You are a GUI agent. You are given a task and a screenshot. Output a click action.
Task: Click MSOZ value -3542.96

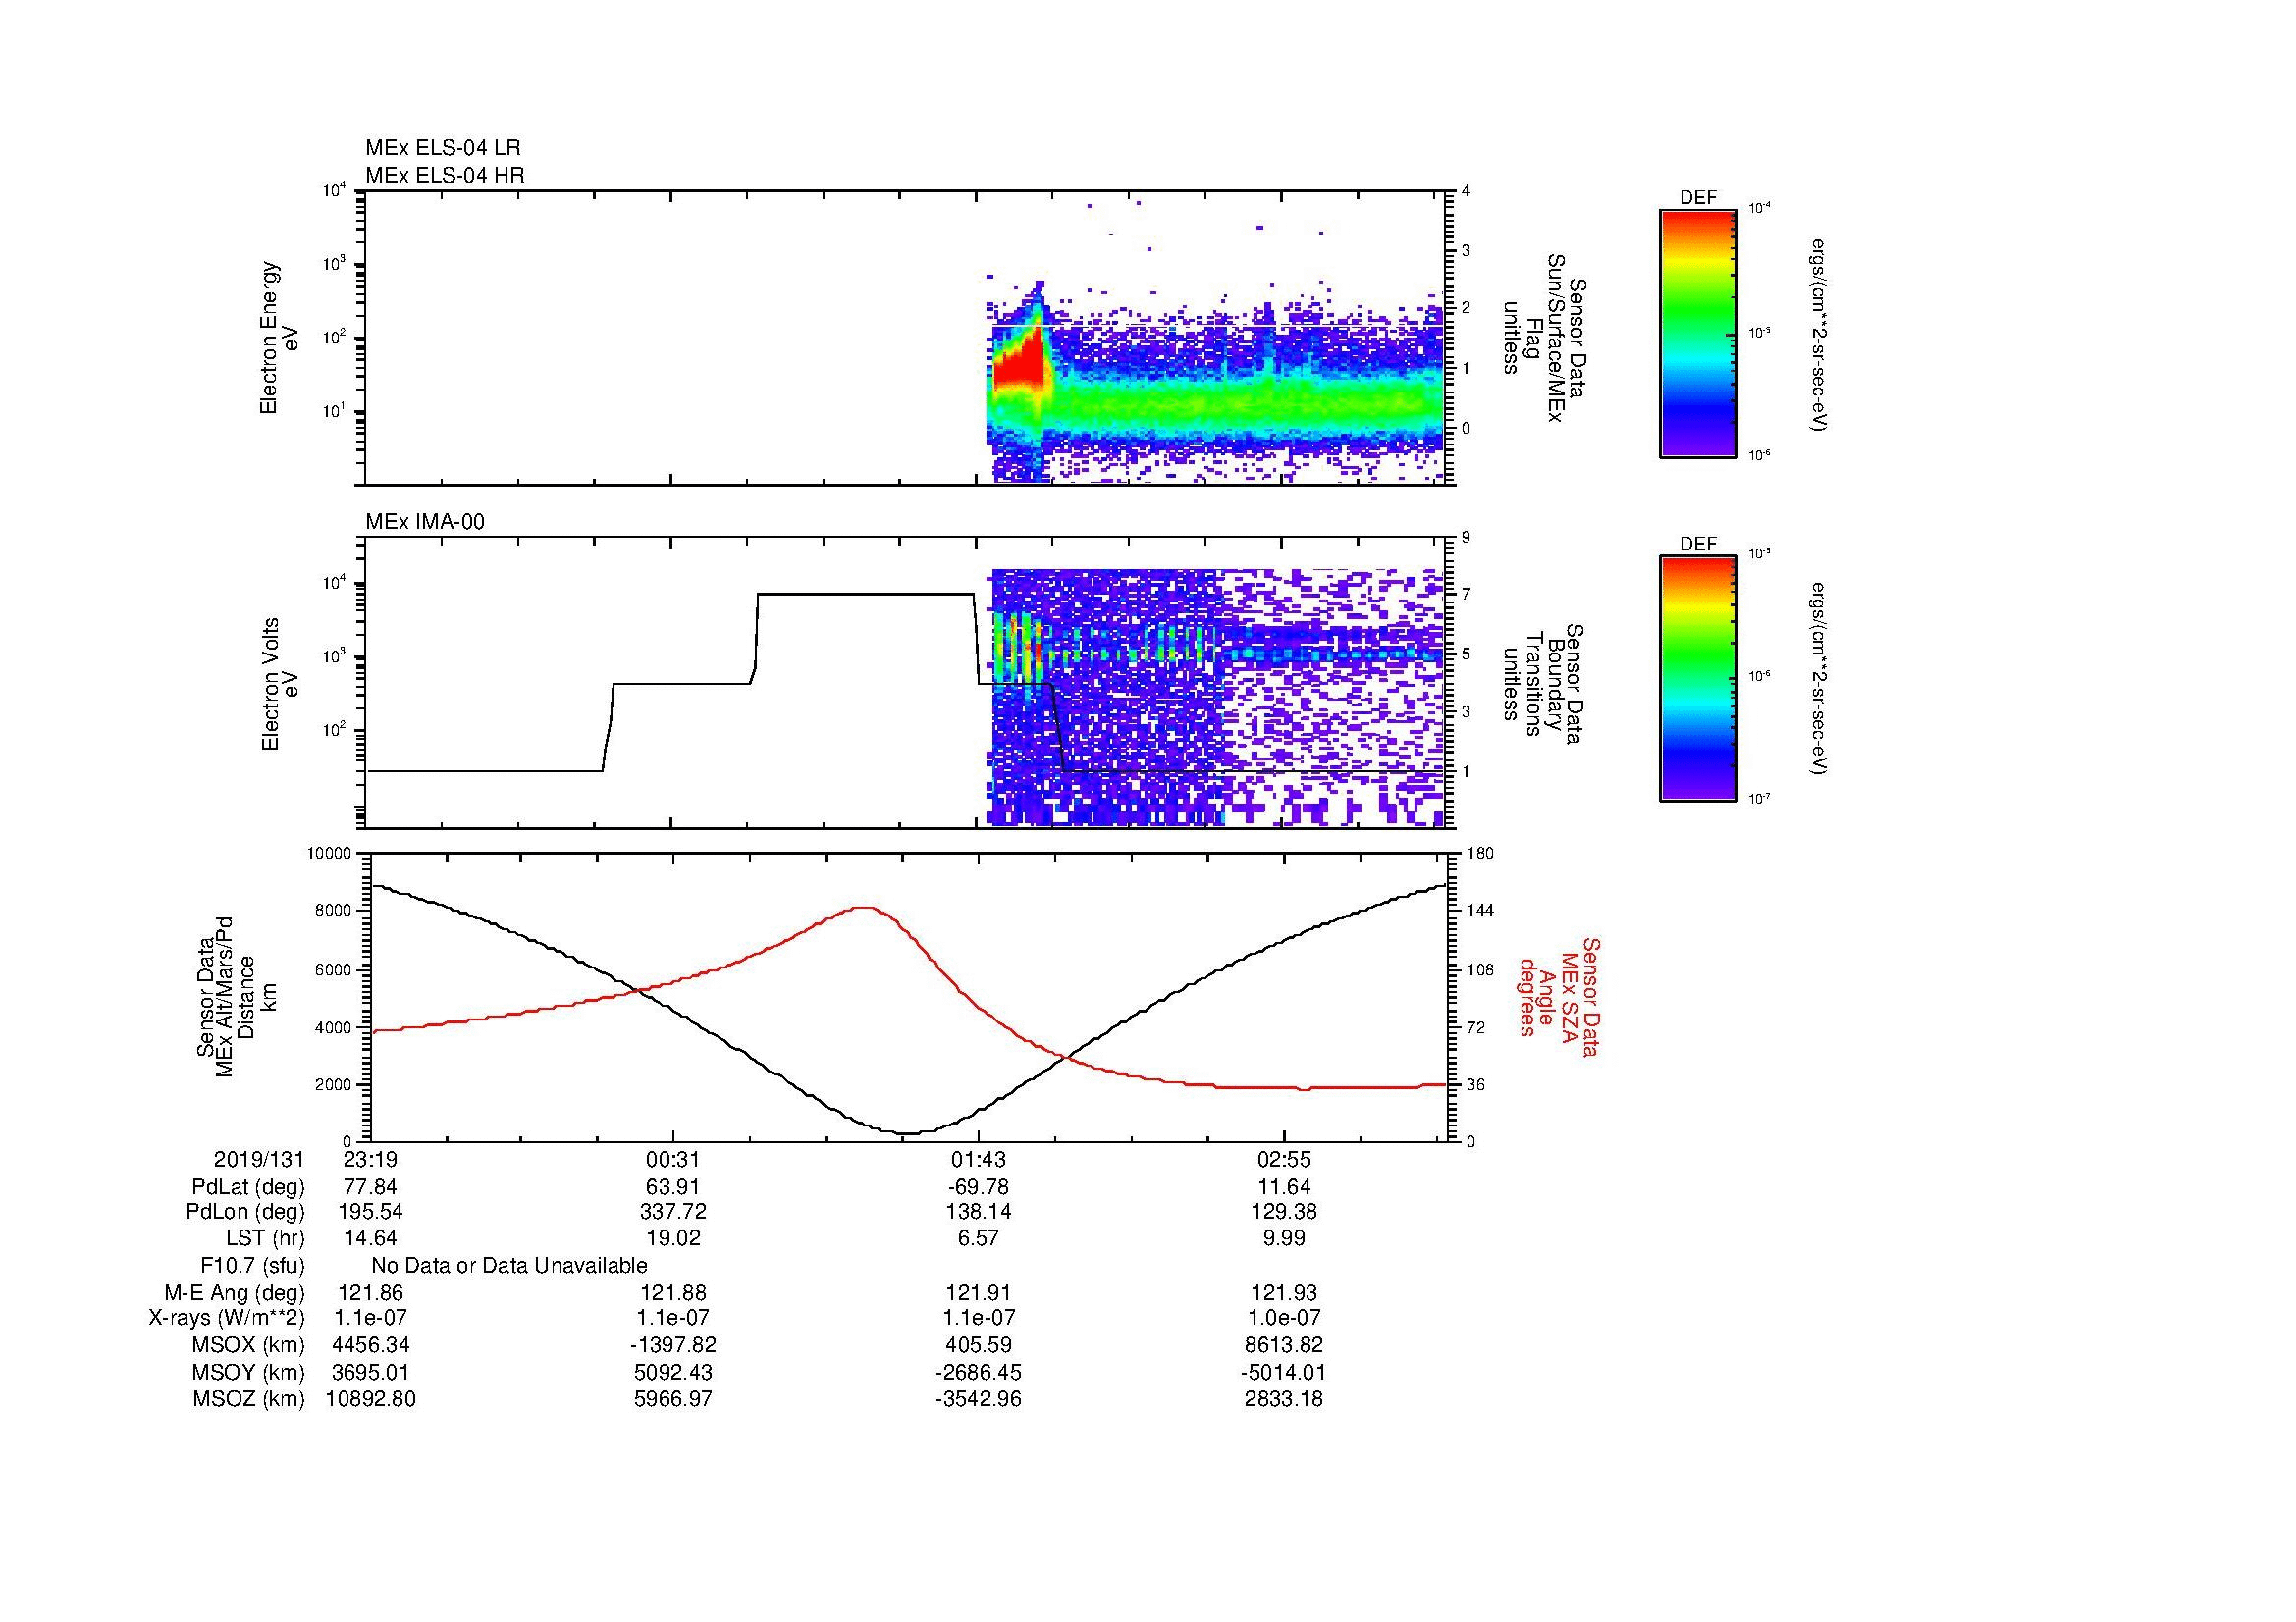[x=978, y=1399]
